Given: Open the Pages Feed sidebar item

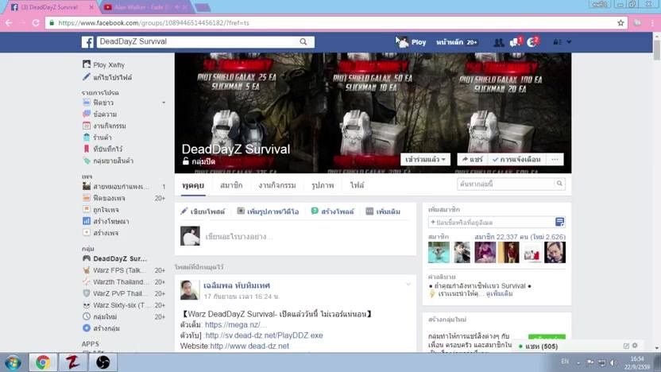Looking at the screenshot, I should pyautogui.click(x=104, y=198).
